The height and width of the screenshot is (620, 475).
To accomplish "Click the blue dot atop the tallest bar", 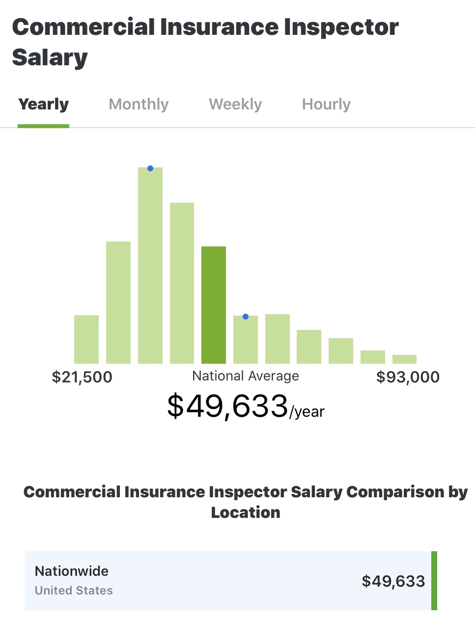I will tap(150, 168).
